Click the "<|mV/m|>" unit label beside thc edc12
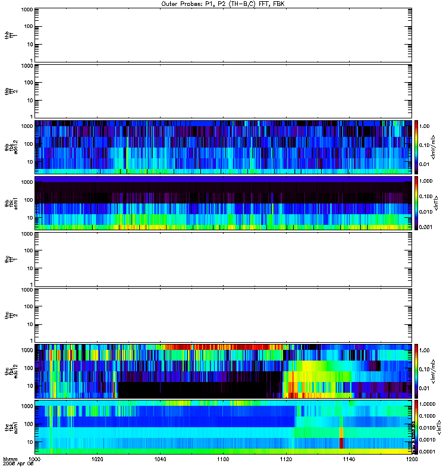Image resolution: width=446 pixels, height=476 pixels. (434, 371)
